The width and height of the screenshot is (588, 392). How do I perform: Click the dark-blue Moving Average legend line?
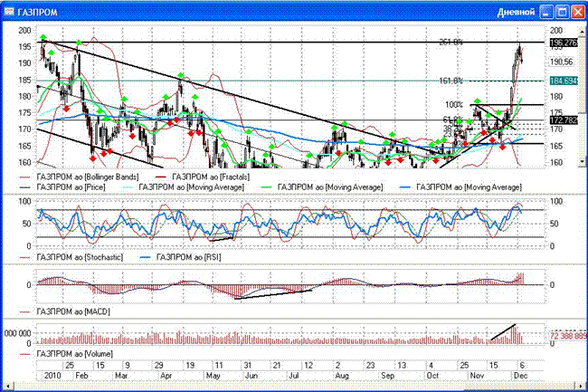(404, 187)
